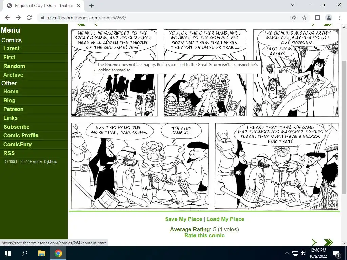Visit the ComicFury link
The image size is (347, 260).
click(18, 144)
